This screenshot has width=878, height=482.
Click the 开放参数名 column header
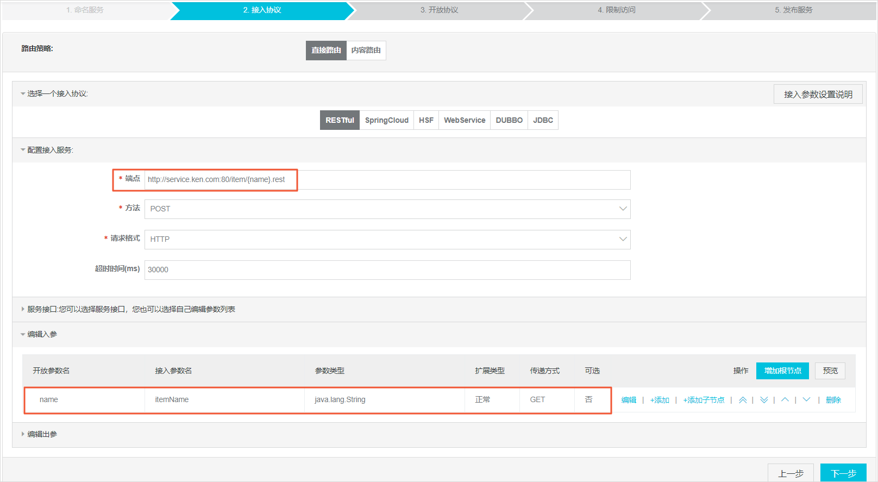tap(51, 371)
